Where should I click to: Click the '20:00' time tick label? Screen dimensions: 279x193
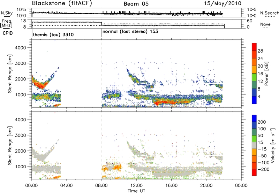click(206, 186)
